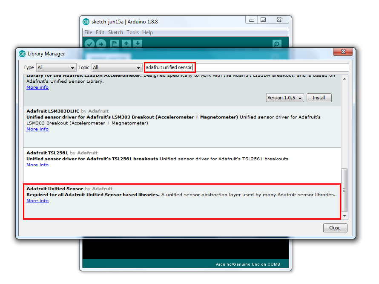Expand the Type filter dropdown
The width and height of the screenshot is (379, 284).
pyautogui.click(x=56, y=67)
